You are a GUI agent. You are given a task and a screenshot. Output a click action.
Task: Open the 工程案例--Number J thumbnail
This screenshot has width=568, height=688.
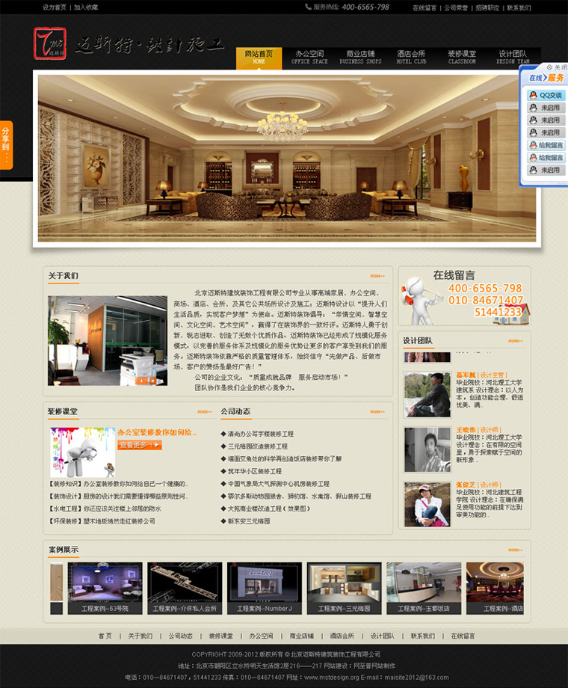click(x=265, y=588)
